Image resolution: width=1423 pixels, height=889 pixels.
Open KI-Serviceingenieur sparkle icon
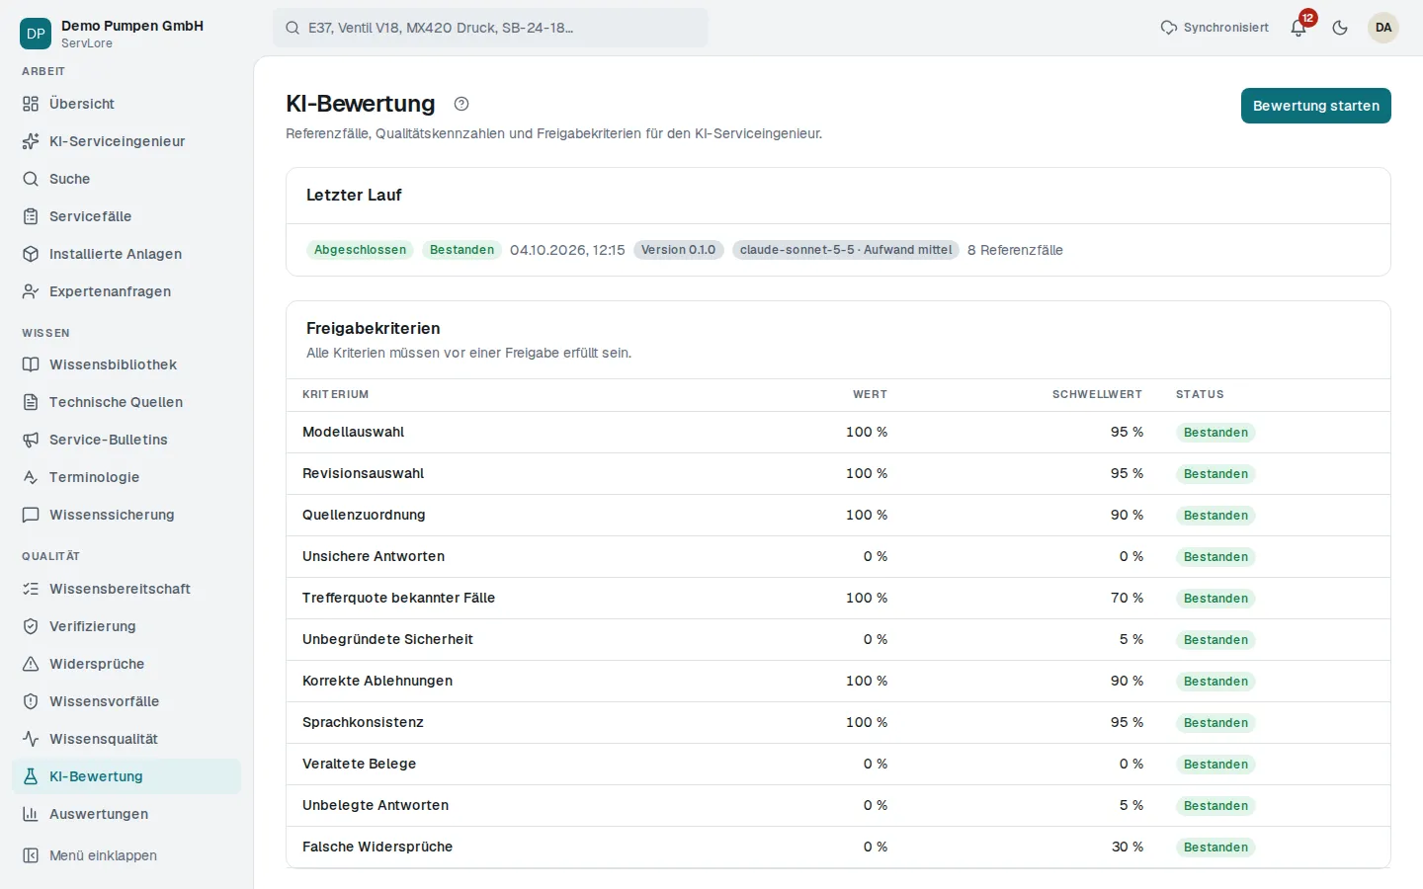(31, 141)
